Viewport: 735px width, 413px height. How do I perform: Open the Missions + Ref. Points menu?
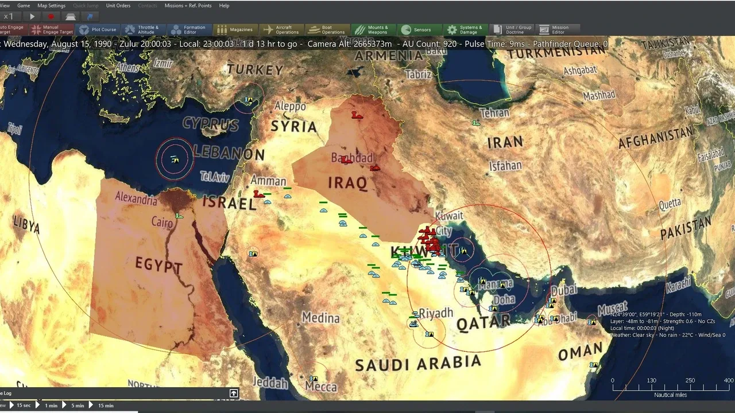188,6
